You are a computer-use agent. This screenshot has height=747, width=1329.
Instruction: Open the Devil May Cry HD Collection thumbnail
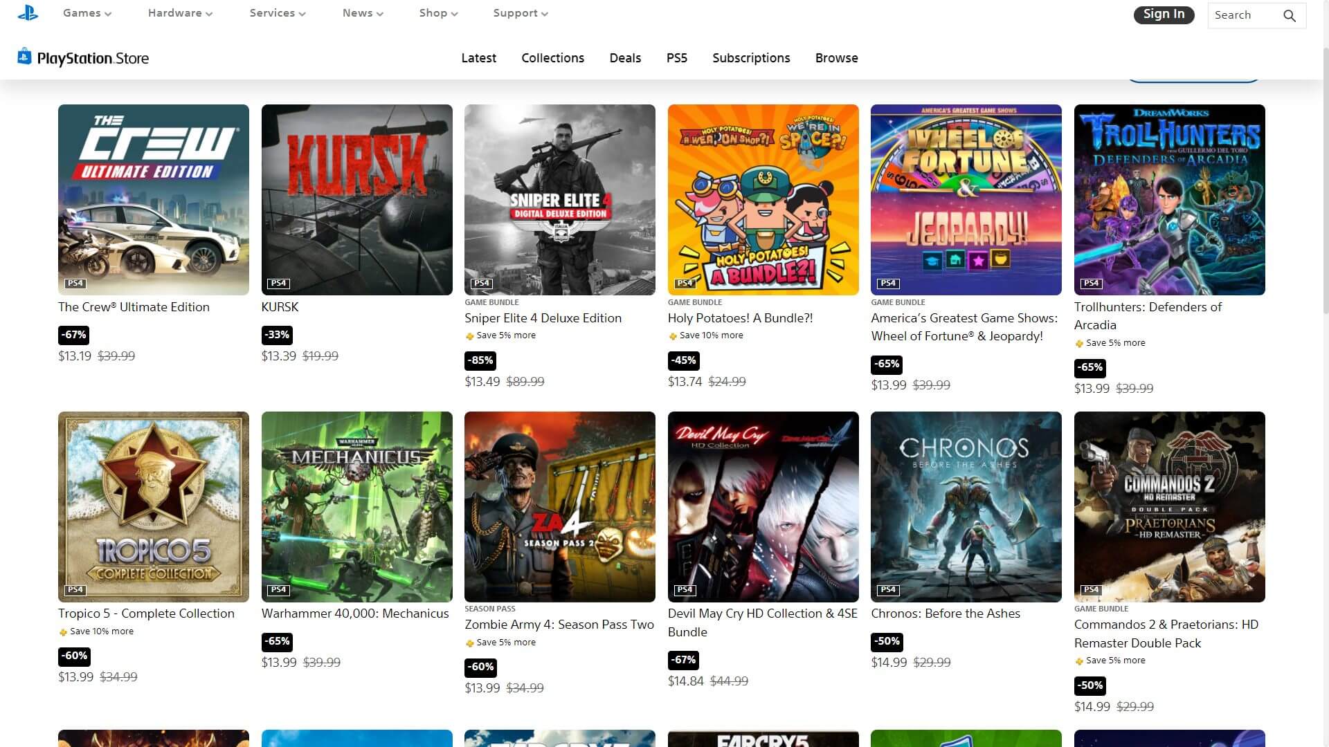[763, 507]
